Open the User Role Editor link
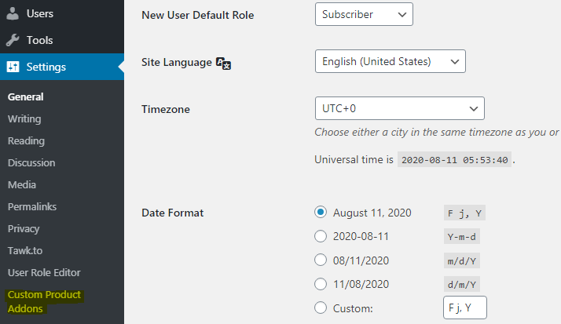The image size is (561, 324). [44, 273]
